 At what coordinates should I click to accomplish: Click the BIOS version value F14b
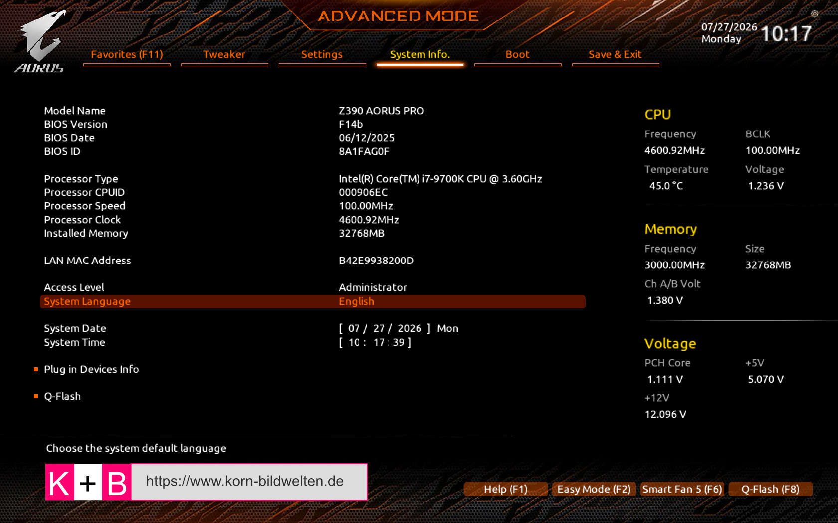(x=351, y=124)
